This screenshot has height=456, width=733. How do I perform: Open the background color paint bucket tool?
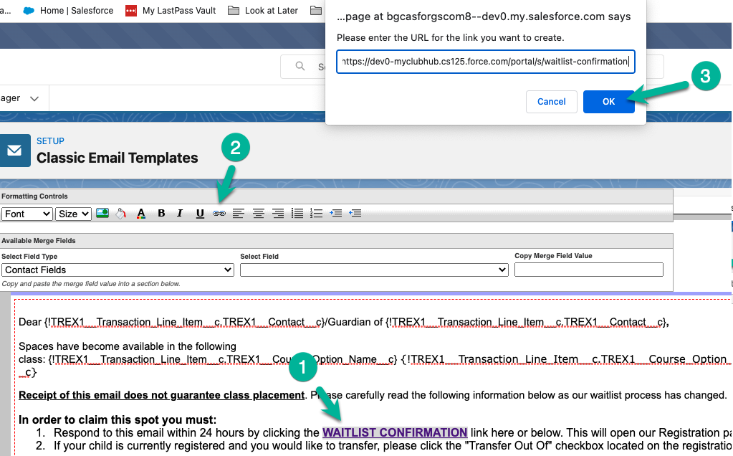(x=120, y=213)
